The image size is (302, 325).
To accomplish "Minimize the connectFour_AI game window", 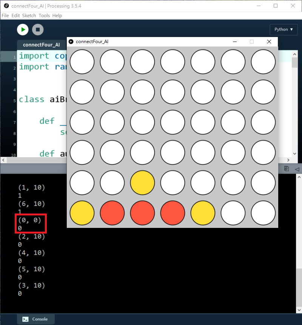I will coord(235,42).
